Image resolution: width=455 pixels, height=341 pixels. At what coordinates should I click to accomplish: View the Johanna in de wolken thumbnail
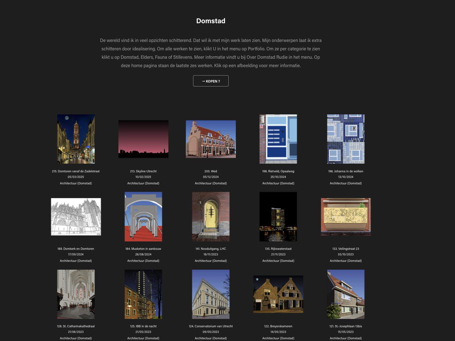click(346, 139)
